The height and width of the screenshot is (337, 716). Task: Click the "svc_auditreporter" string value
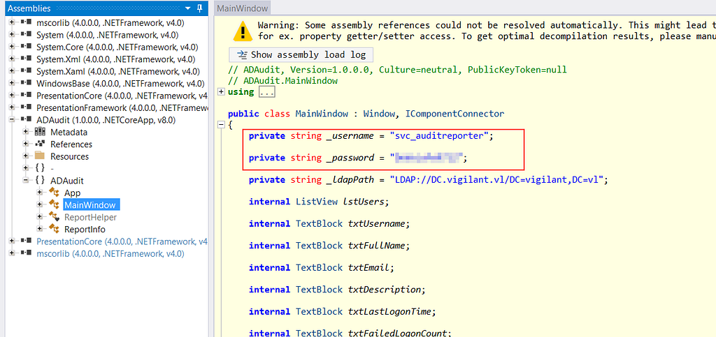point(439,136)
